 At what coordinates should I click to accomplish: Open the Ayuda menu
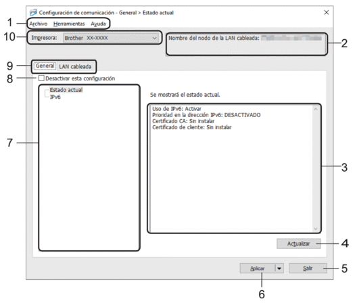click(x=98, y=24)
